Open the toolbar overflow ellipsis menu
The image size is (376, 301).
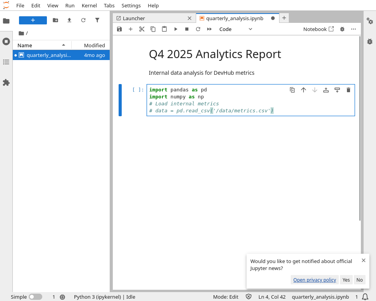pos(354,29)
